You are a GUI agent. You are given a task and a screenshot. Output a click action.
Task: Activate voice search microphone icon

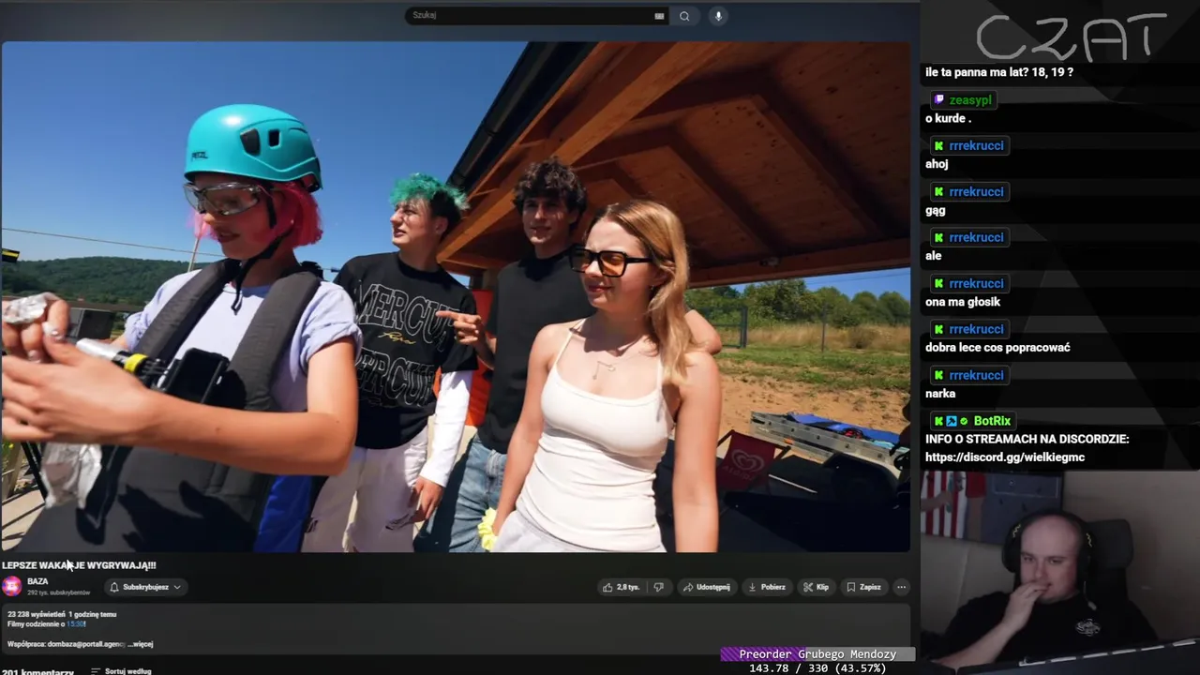click(x=718, y=16)
